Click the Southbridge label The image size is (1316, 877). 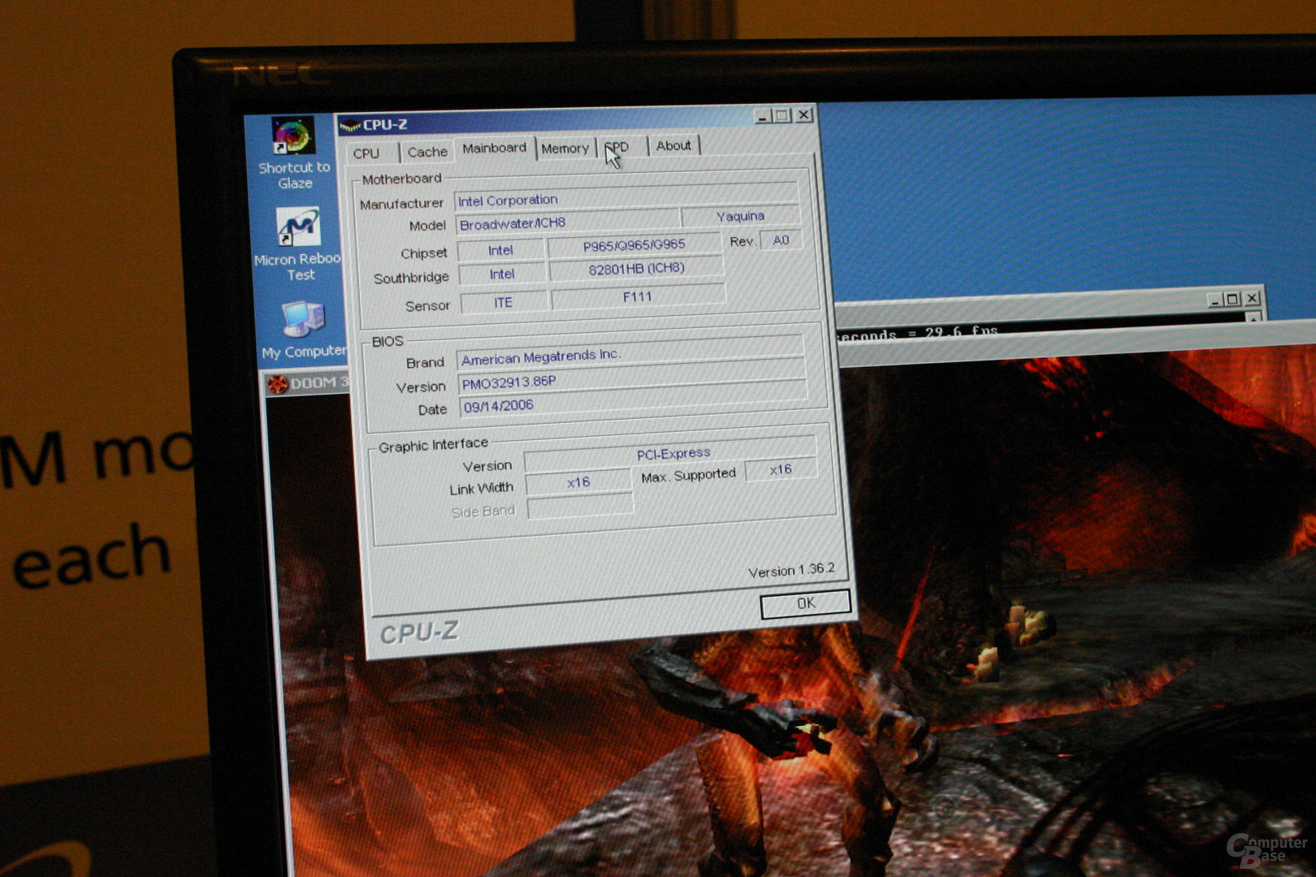click(411, 278)
